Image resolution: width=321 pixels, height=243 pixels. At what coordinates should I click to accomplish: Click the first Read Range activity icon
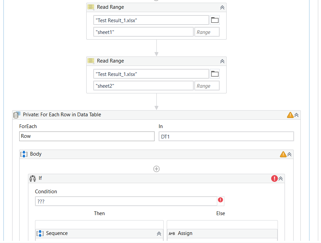coord(91,7)
